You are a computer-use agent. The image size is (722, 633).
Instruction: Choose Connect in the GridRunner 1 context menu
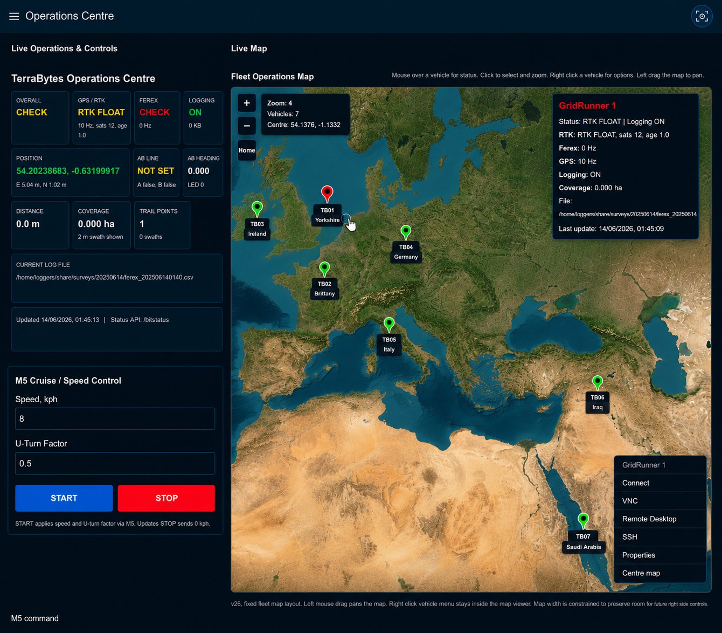coord(660,483)
